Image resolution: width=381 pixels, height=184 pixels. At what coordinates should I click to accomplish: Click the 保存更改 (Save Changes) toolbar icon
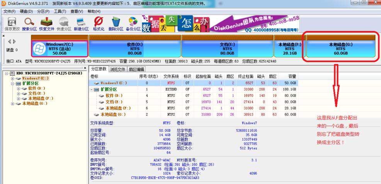(12, 23)
